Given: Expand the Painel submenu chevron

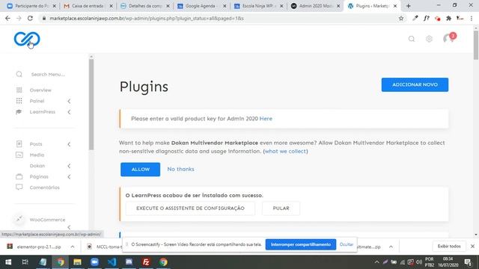Looking at the screenshot, I should [69, 101].
